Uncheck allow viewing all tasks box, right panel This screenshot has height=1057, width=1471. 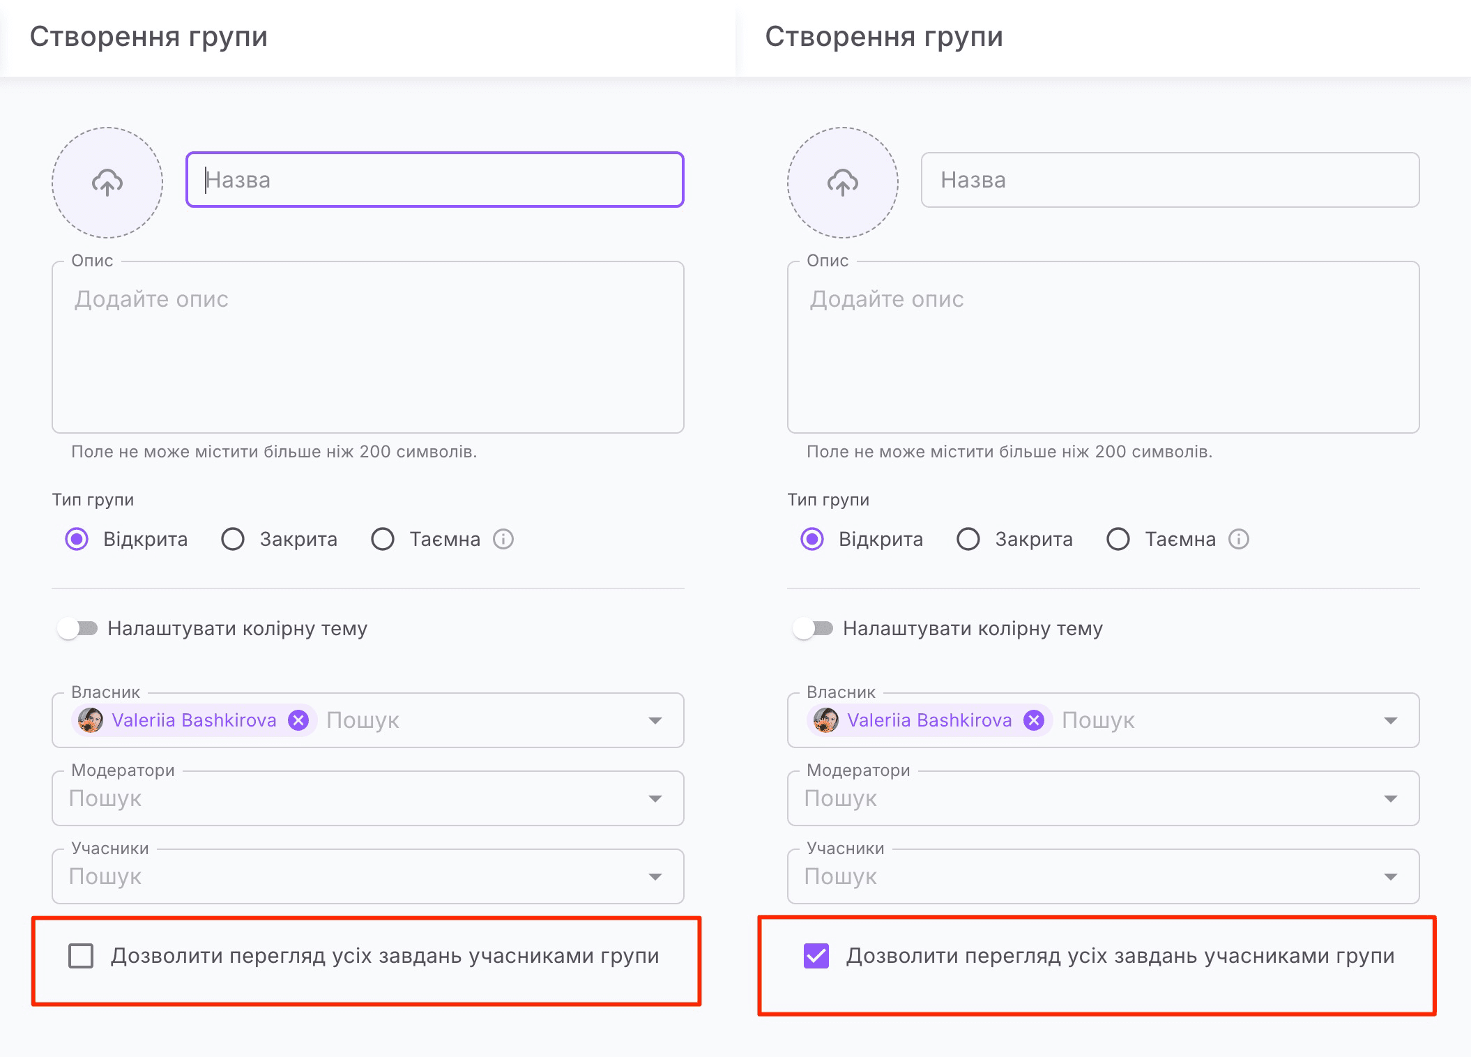816,956
